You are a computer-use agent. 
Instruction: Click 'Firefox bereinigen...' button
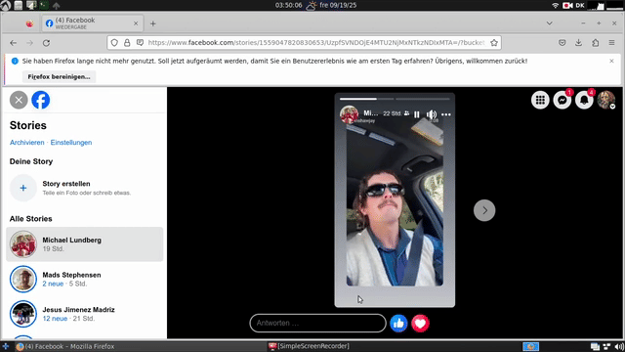click(x=59, y=76)
